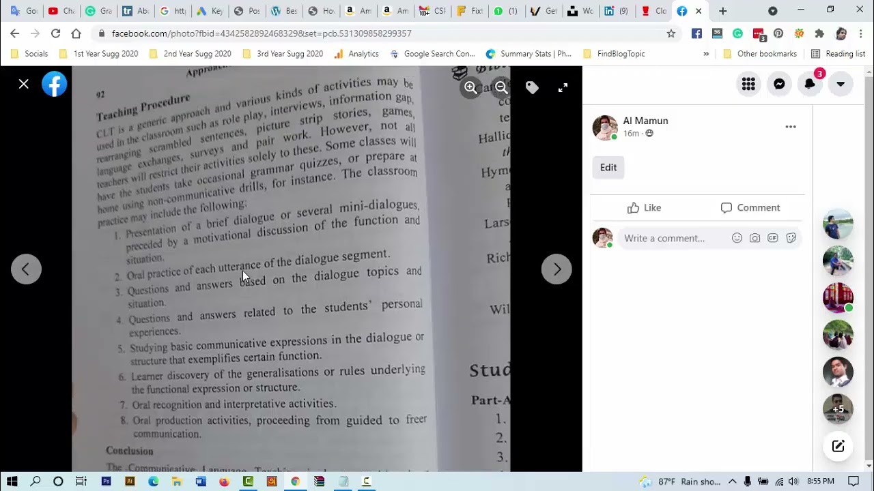Screen dimensions: 874x491
Task: Open the Windows notification center
Action: pyautogui.click(x=854, y=481)
